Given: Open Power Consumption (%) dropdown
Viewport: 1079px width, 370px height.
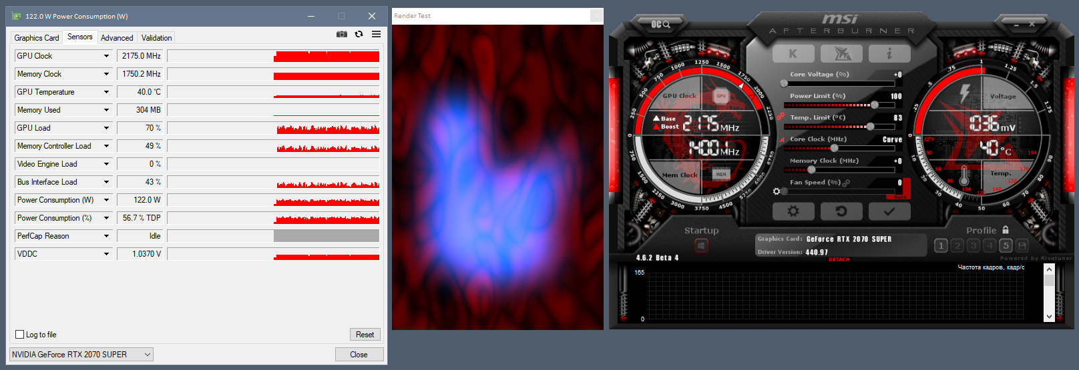Looking at the screenshot, I should click(x=106, y=218).
